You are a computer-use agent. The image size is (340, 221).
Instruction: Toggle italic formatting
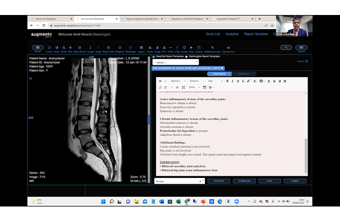[x=232, y=81]
